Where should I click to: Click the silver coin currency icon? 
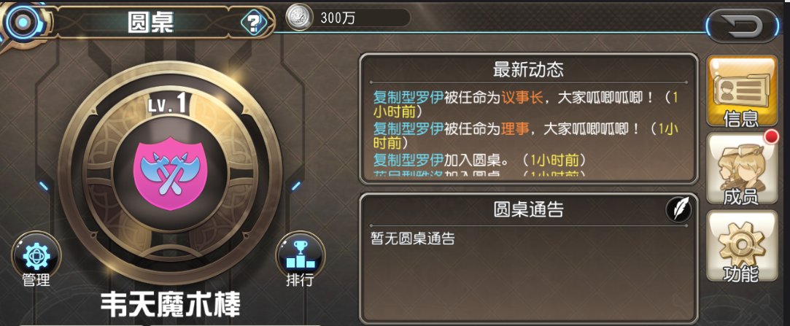point(298,17)
